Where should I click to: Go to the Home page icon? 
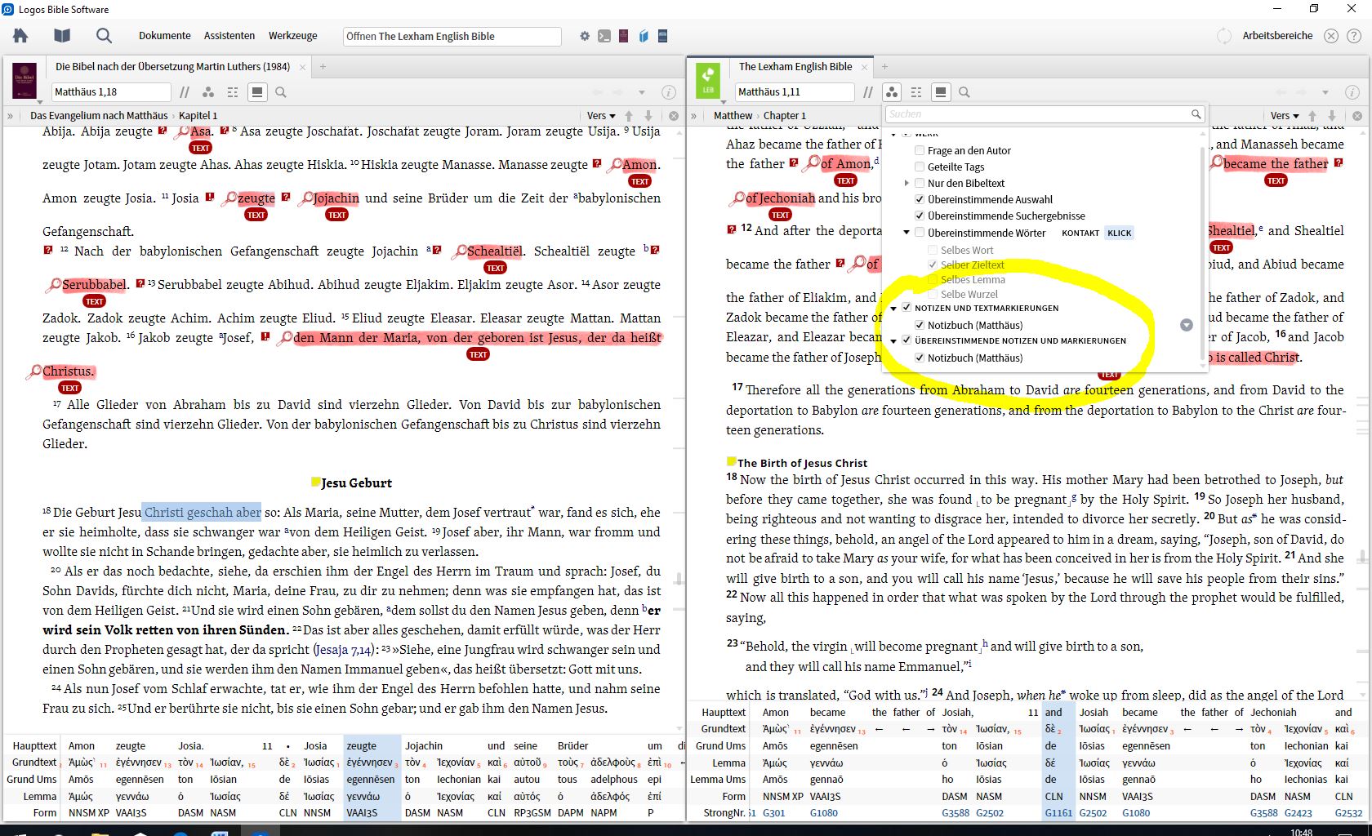tap(20, 36)
